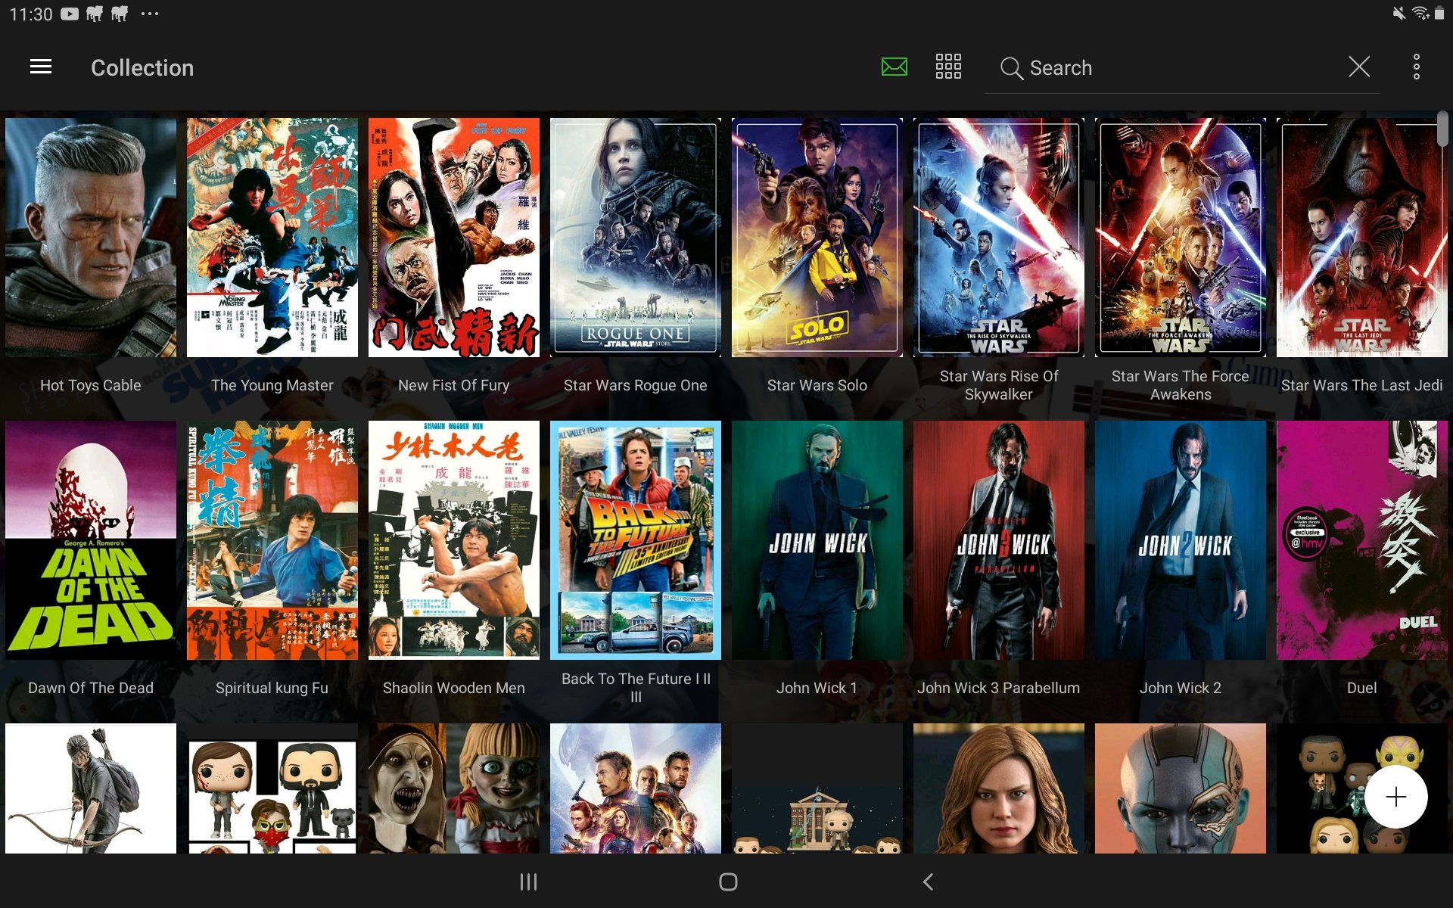
Task: Open the John Wick 3 Parabellum poster
Action: coord(999,540)
